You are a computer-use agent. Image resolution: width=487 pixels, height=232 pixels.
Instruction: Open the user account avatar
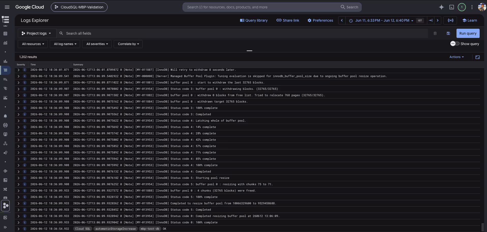coord(482,7)
